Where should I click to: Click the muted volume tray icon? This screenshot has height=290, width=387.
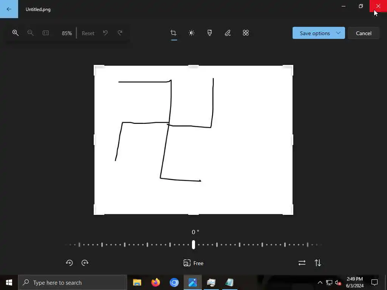coord(338,282)
